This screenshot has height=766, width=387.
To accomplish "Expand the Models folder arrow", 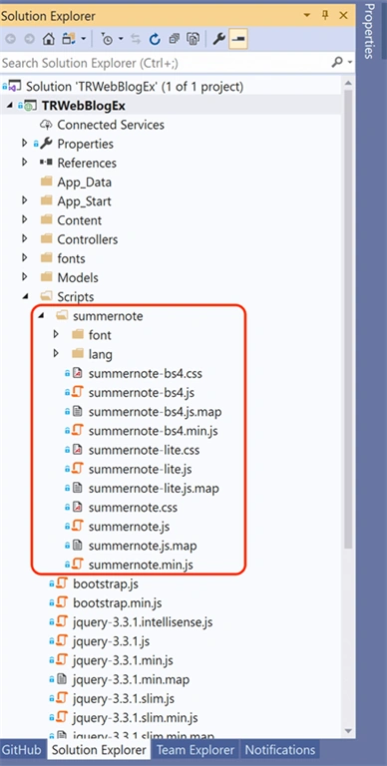I will click(x=25, y=277).
